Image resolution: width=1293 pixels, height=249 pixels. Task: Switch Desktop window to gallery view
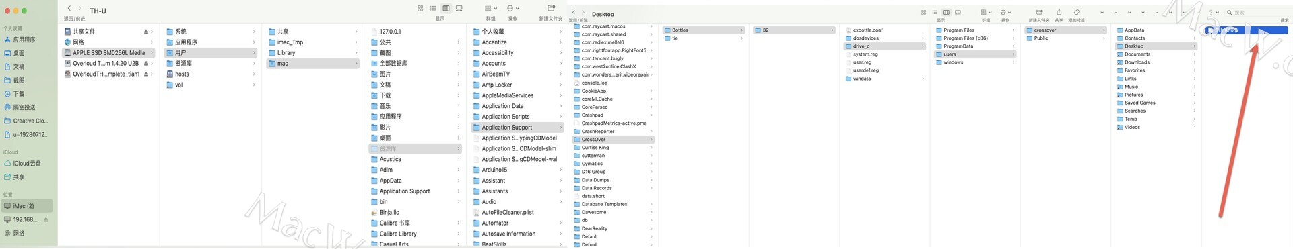pos(958,12)
